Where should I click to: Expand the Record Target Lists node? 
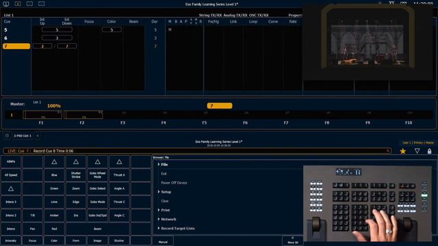(x=158, y=228)
